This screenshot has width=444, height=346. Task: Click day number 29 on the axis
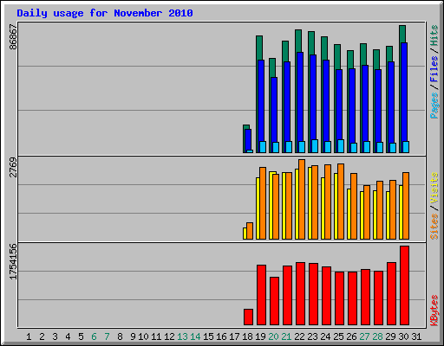[390, 336]
